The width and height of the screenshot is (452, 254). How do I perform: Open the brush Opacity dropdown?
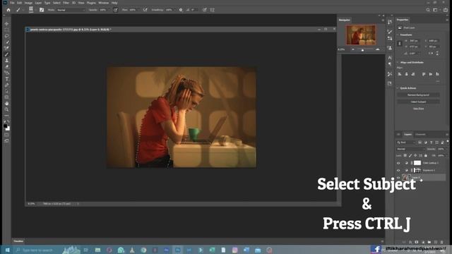coord(108,10)
